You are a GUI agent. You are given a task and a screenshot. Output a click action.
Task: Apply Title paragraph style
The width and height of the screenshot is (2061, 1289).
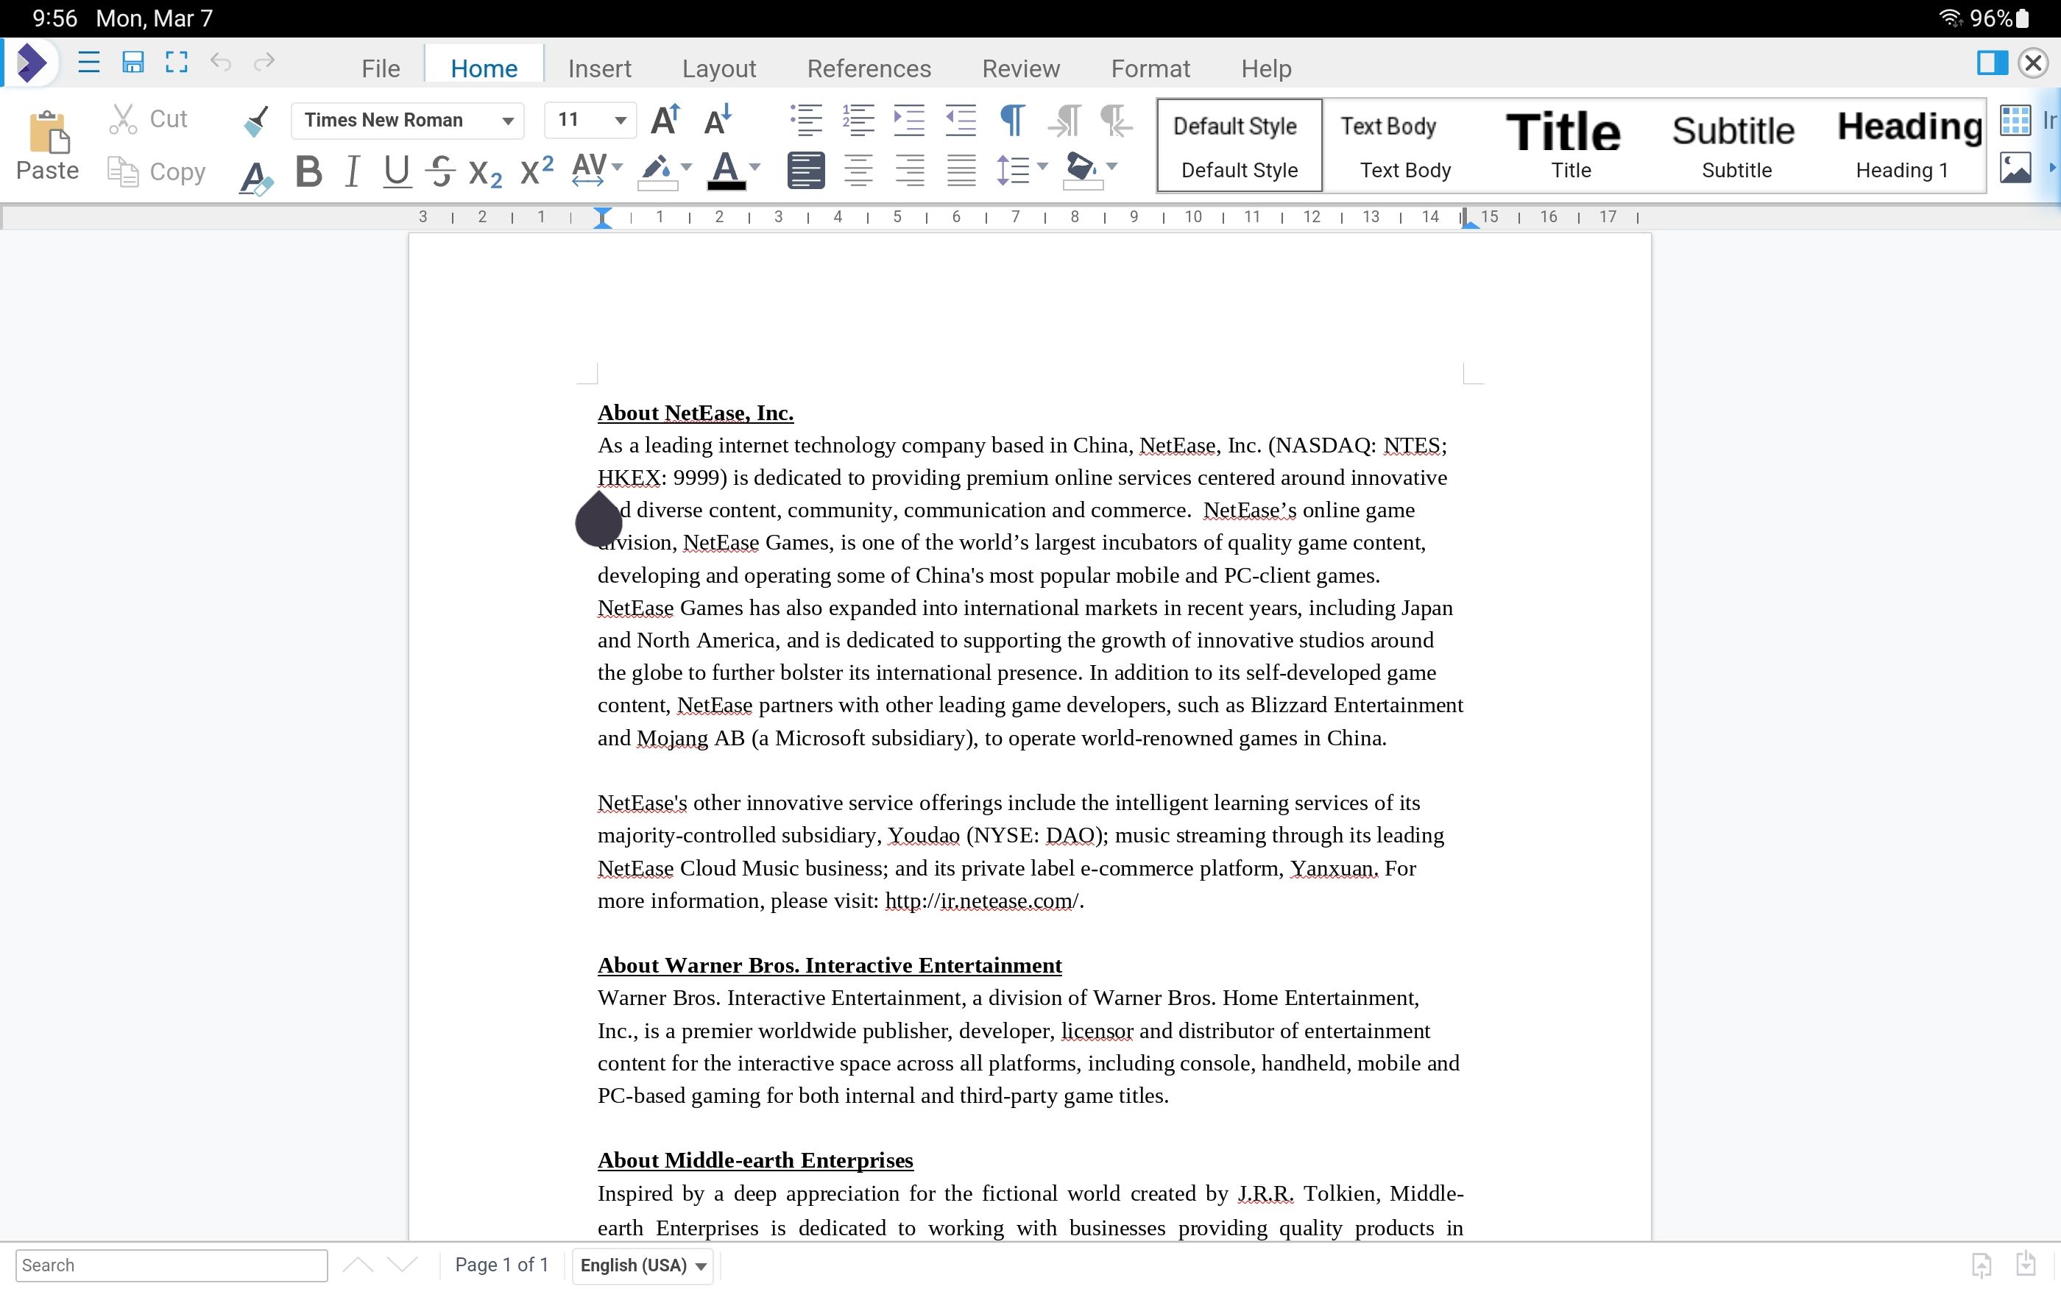click(1570, 146)
